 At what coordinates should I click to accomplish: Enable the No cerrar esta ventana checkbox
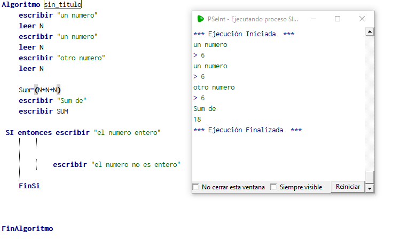[x=197, y=187]
